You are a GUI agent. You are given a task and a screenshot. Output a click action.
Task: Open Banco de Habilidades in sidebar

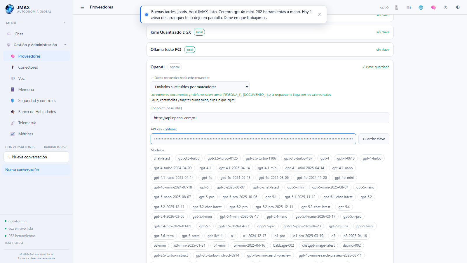click(x=36, y=112)
